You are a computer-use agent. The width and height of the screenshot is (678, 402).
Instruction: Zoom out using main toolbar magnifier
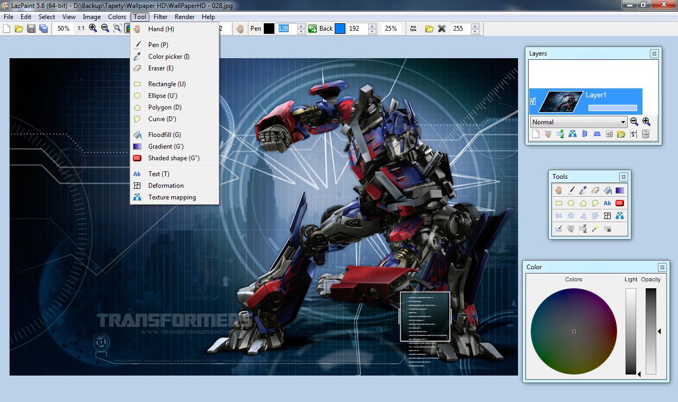point(105,29)
